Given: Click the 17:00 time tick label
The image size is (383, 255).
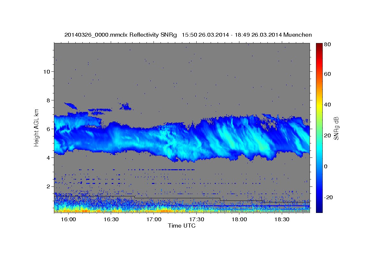Looking at the screenshot, I should pos(154,220).
